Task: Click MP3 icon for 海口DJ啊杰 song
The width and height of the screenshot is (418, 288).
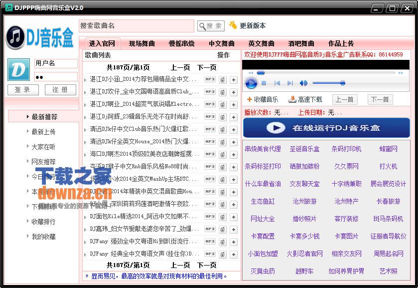Action: click(x=210, y=154)
